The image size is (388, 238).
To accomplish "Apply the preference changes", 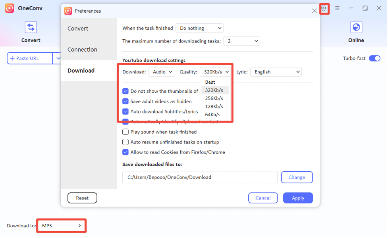I will 298,198.
